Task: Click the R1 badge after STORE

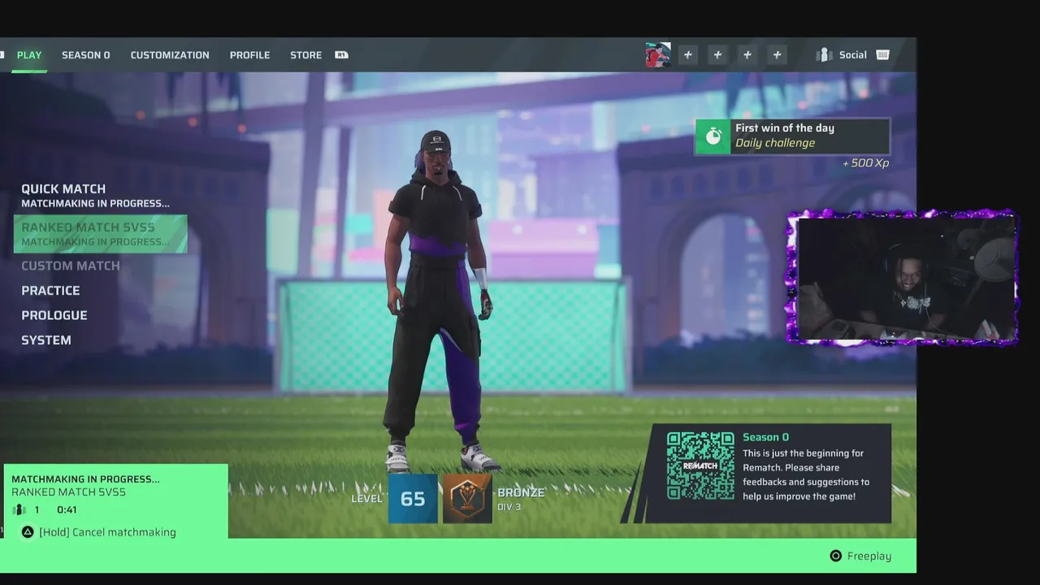Action: (341, 55)
